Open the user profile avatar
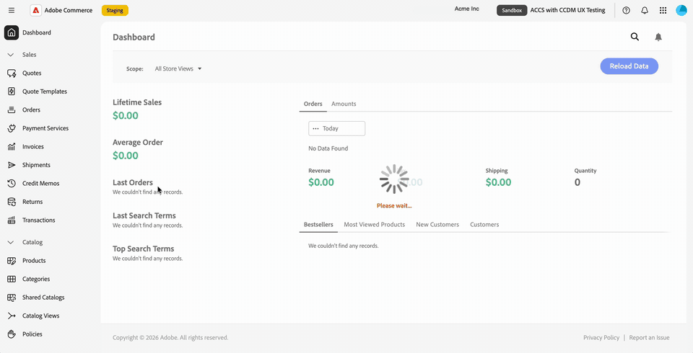Viewport: 693px width, 353px height. point(681,10)
